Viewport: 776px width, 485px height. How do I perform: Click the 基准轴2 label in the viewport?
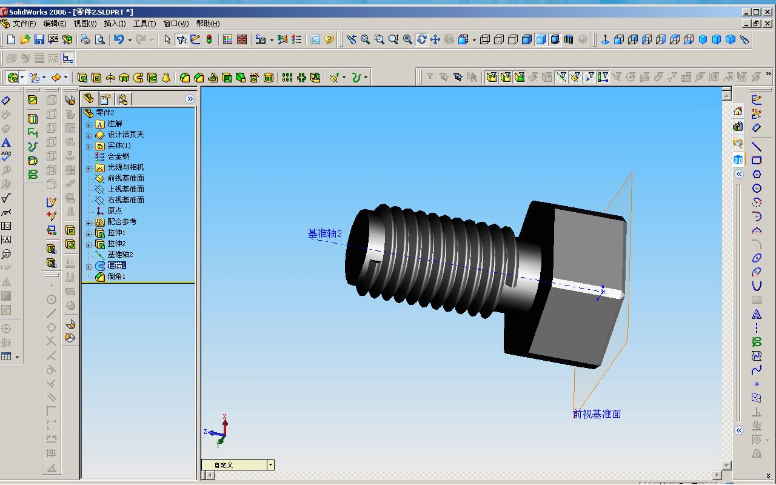[325, 233]
